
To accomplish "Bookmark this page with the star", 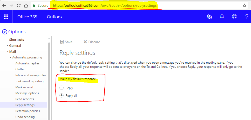I will 245,6.
